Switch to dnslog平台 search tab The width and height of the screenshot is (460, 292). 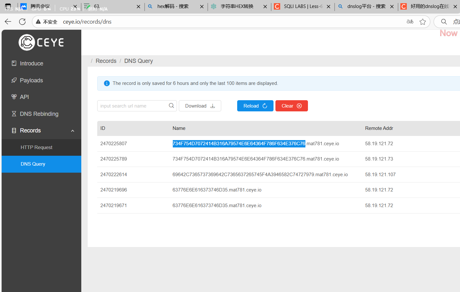(367, 6)
